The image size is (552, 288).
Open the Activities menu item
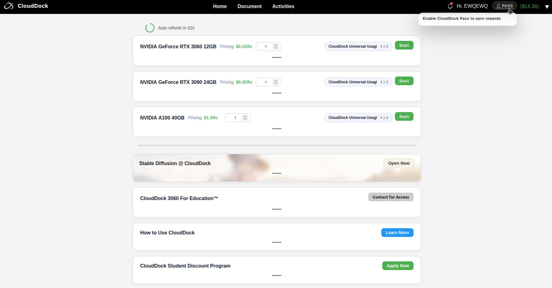pyautogui.click(x=283, y=6)
